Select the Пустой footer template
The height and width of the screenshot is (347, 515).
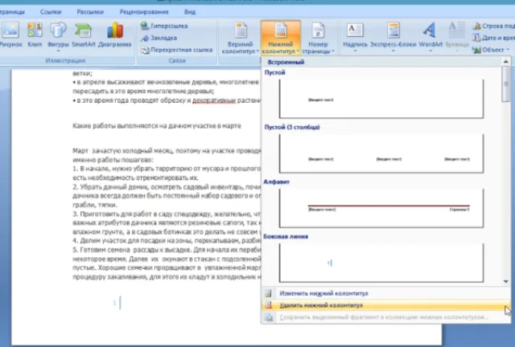[x=381, y=99]
